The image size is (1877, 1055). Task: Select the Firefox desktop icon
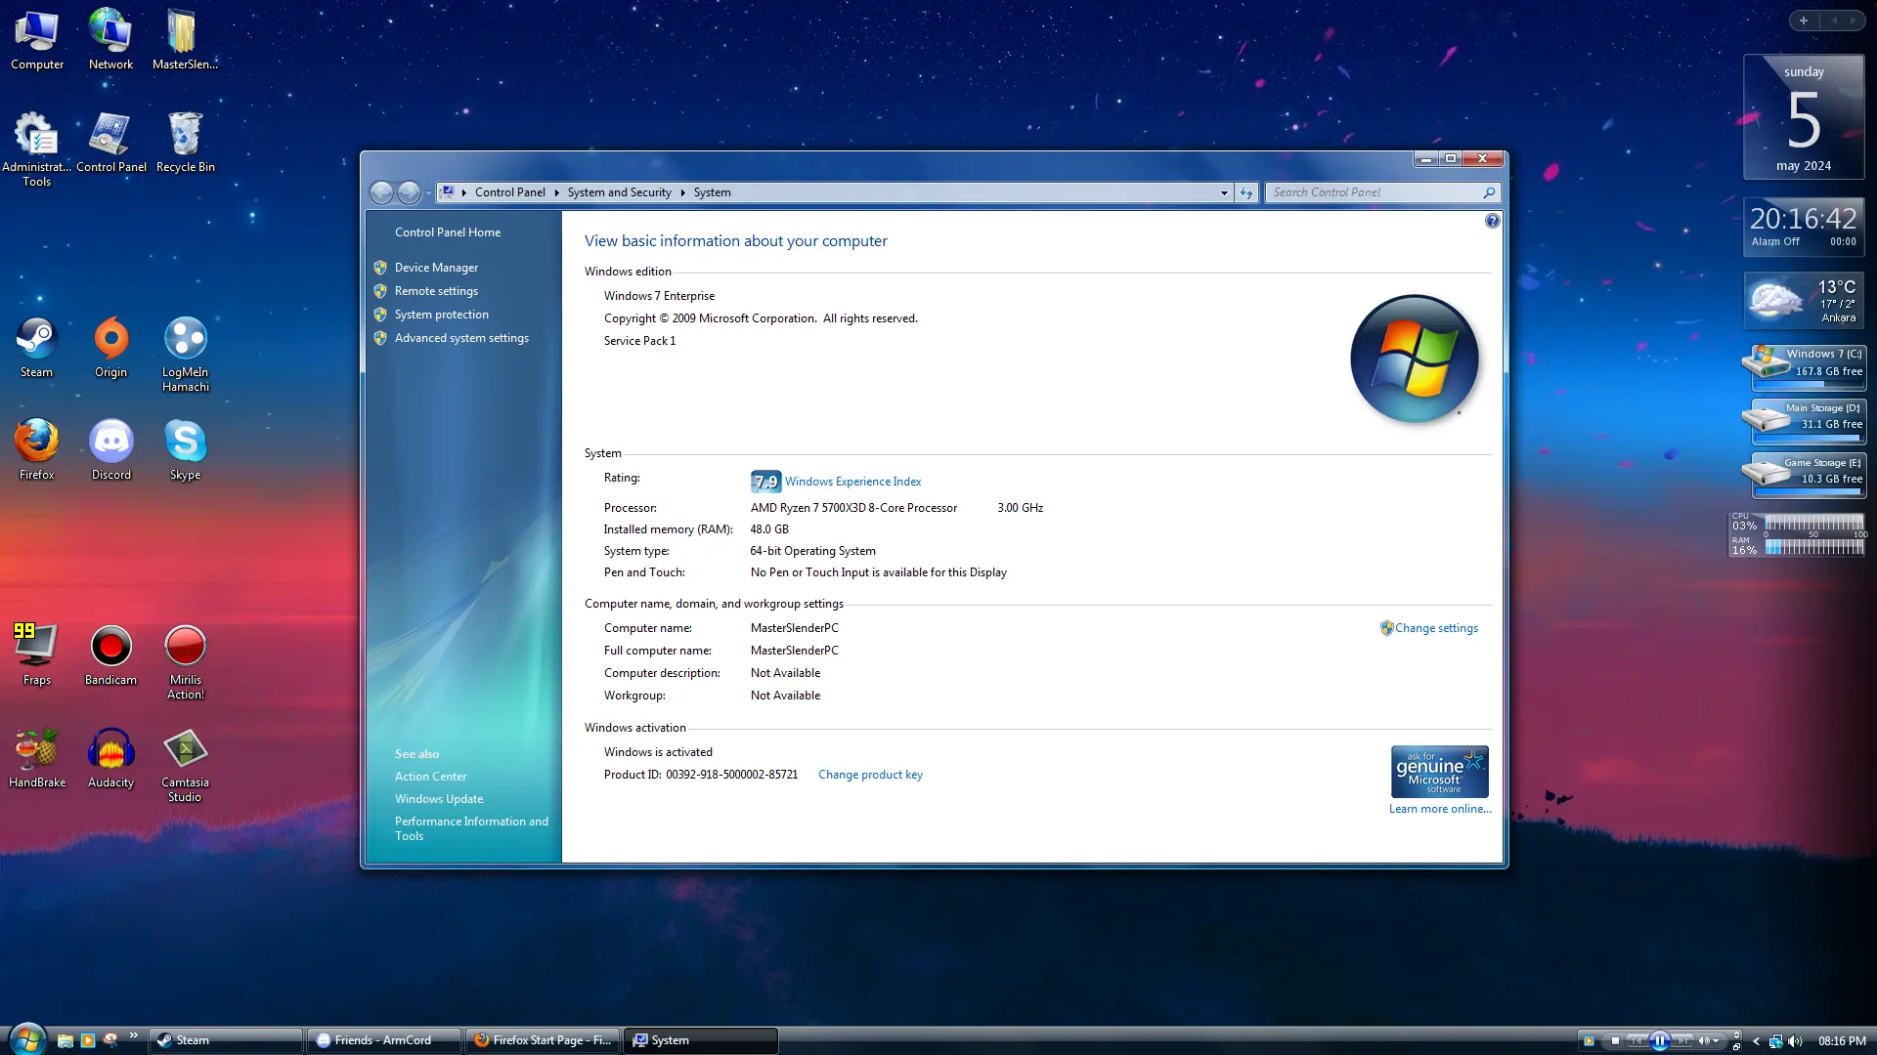tap(37, 449)
